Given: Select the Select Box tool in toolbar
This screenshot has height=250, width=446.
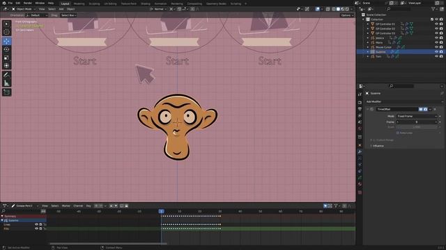Looking at the screenshot, I should [x=6, y=24].
